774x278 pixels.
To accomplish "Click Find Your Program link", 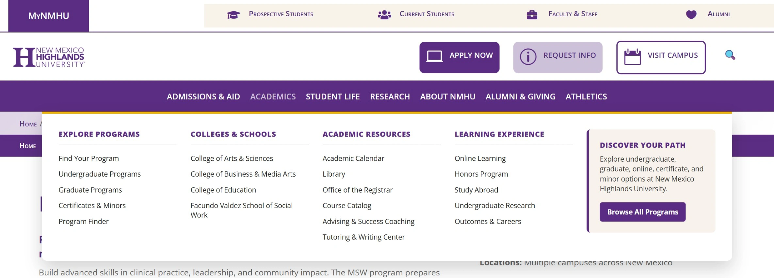I will click(89, 158).
